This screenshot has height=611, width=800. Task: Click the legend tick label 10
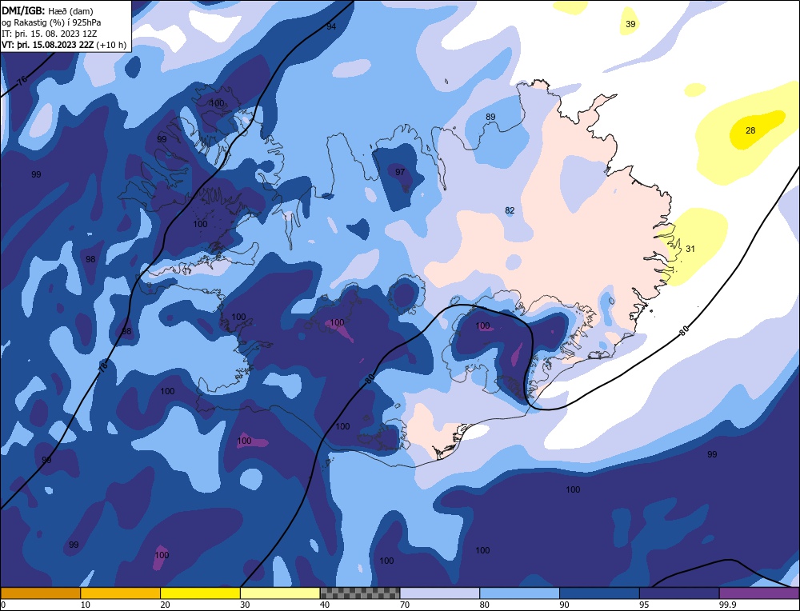pyautogui.click(x=86, y=605)
